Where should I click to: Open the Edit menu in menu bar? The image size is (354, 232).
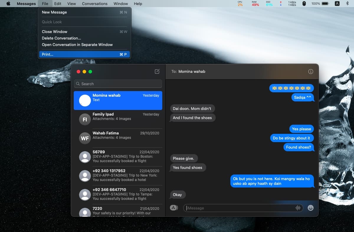58,4
